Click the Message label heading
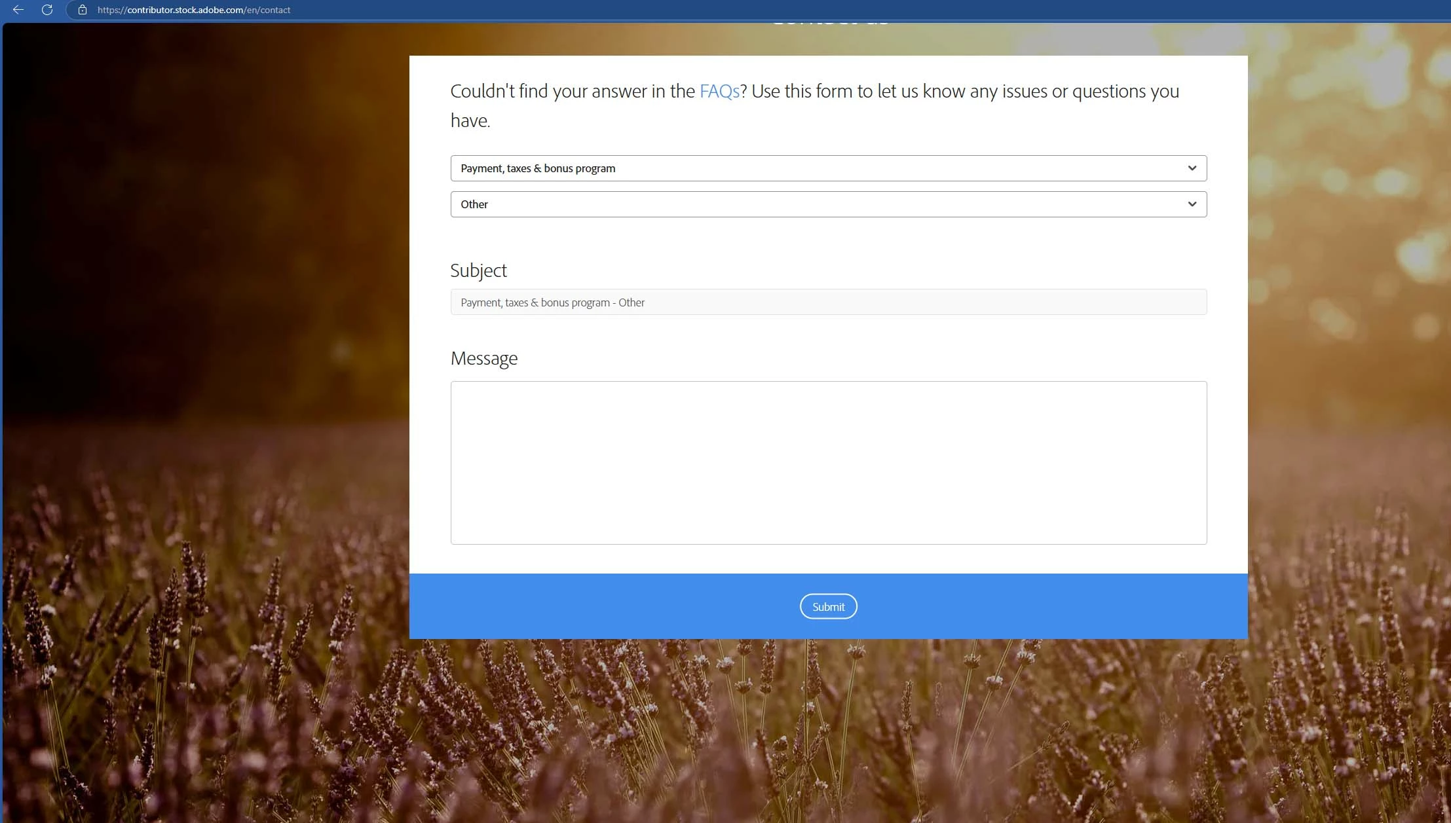 pos(483,358)
